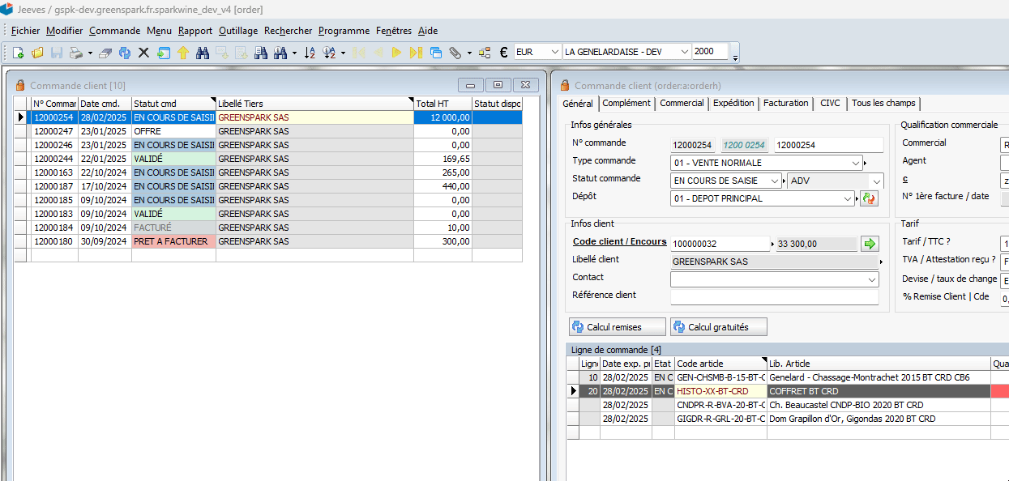This screenshot has height=481, width=1009.
Task: Click the green arrow next to Encours
Action: pyautogui.click(x=870, y=243)
